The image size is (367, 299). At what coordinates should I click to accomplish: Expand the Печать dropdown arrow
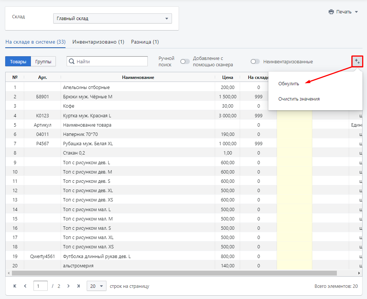pos(357,12)
